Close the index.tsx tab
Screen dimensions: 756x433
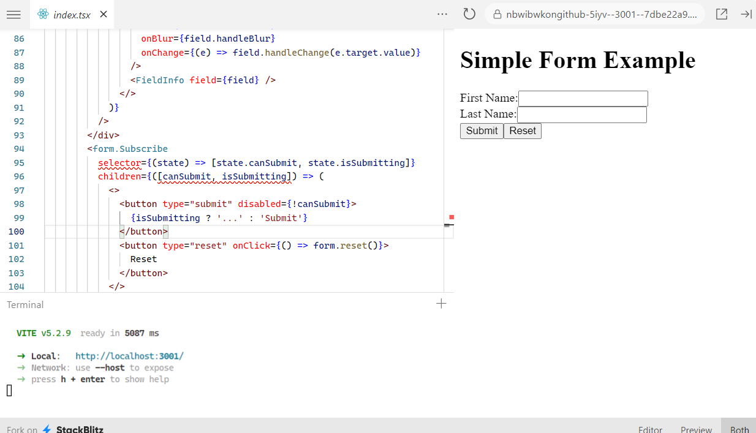coord(104,14)
